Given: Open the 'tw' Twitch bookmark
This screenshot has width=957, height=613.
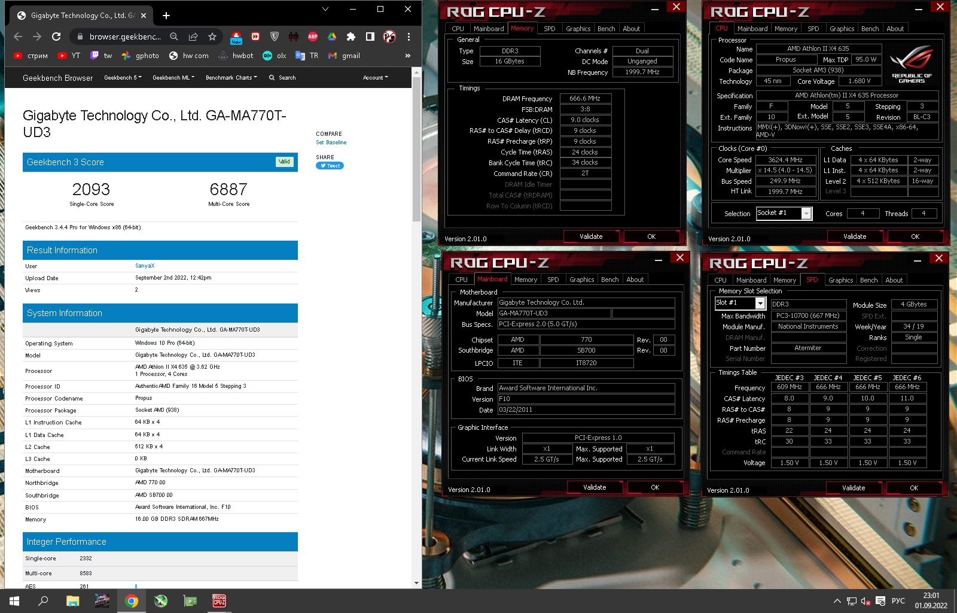Looking at the screenshot, I should point(101,56).
